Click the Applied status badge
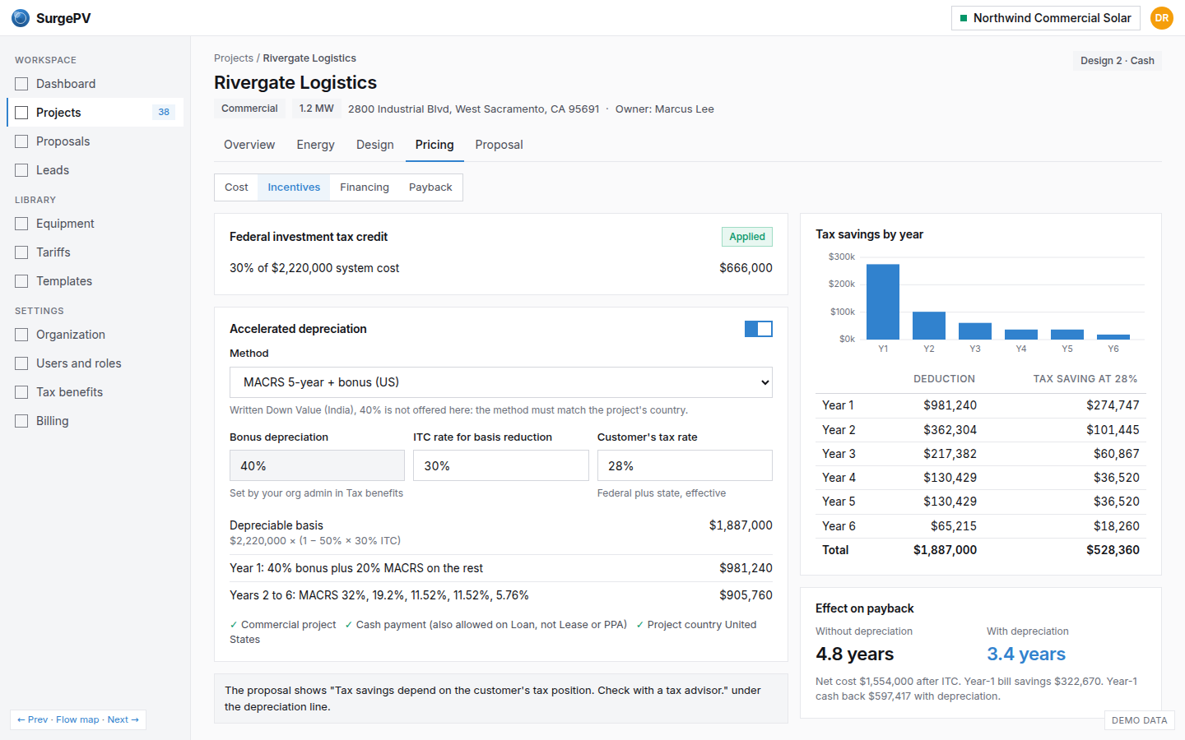The width and height of the screenshot is (1185, 740). 747,237
